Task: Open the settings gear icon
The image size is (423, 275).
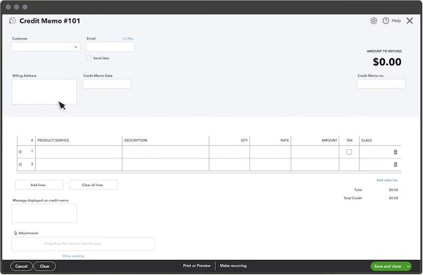Action: pyautogui.click(x=374, y=21)
